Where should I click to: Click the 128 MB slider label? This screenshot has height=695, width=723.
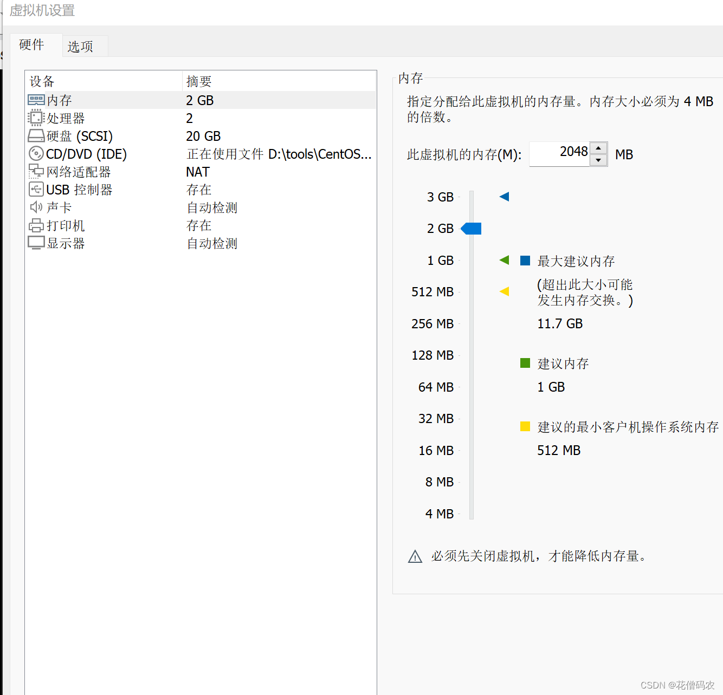click(x=432, y=355)
